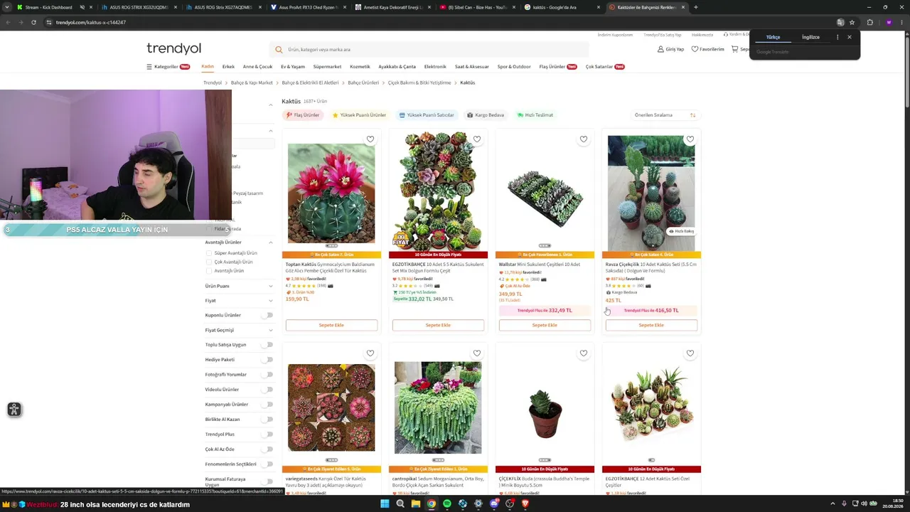Toggle the Çok Al Az Öde filter

pos(267,449)
